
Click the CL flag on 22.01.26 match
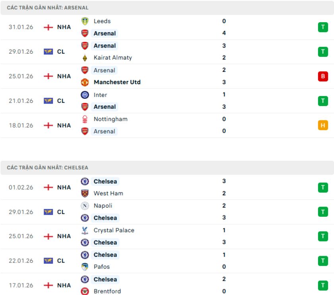click(48, 261)
